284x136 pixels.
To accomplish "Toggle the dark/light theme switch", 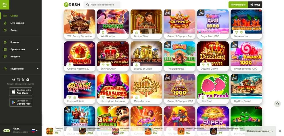I will (x=7, y=131).
